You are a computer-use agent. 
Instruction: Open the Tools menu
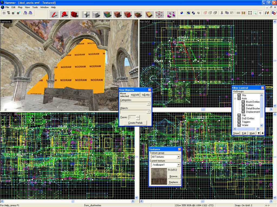tap(35, 7)
